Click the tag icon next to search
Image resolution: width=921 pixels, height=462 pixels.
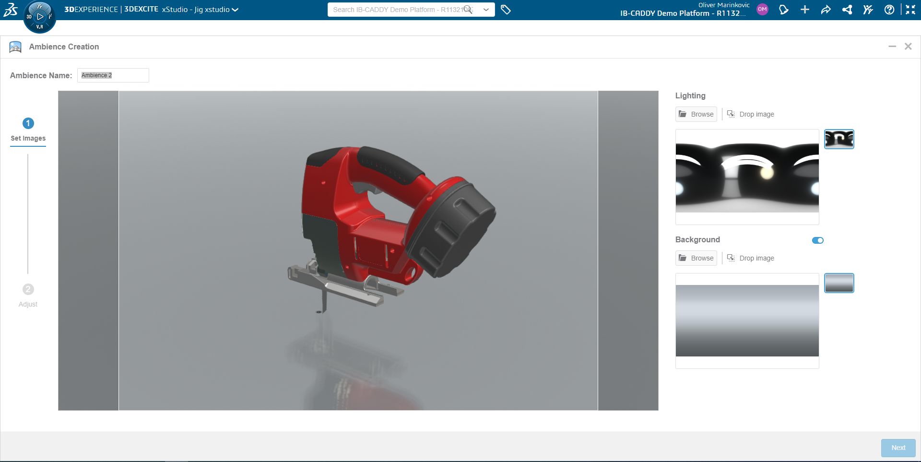click(506, 9)
